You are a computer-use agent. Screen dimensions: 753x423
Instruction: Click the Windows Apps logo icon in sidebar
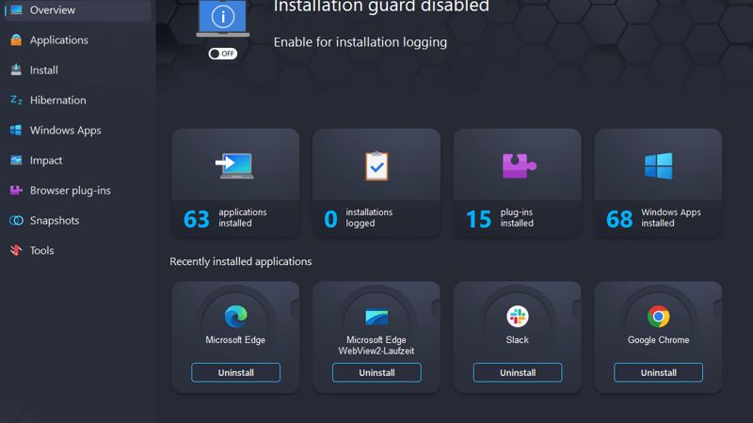click(16, 130)
